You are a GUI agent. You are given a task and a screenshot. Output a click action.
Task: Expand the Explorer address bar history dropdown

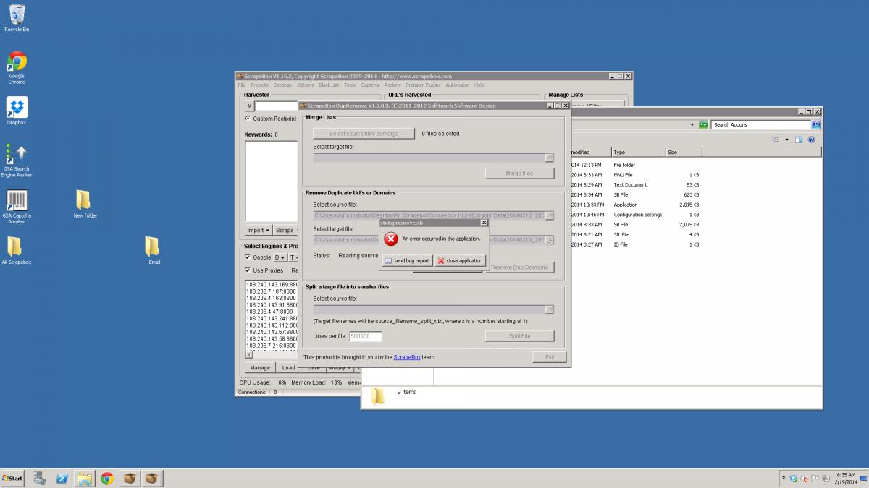pos(692,124)
